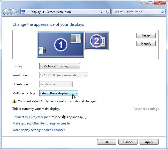Click the Cancel button
168x150 pixels.
coord(128,142)
